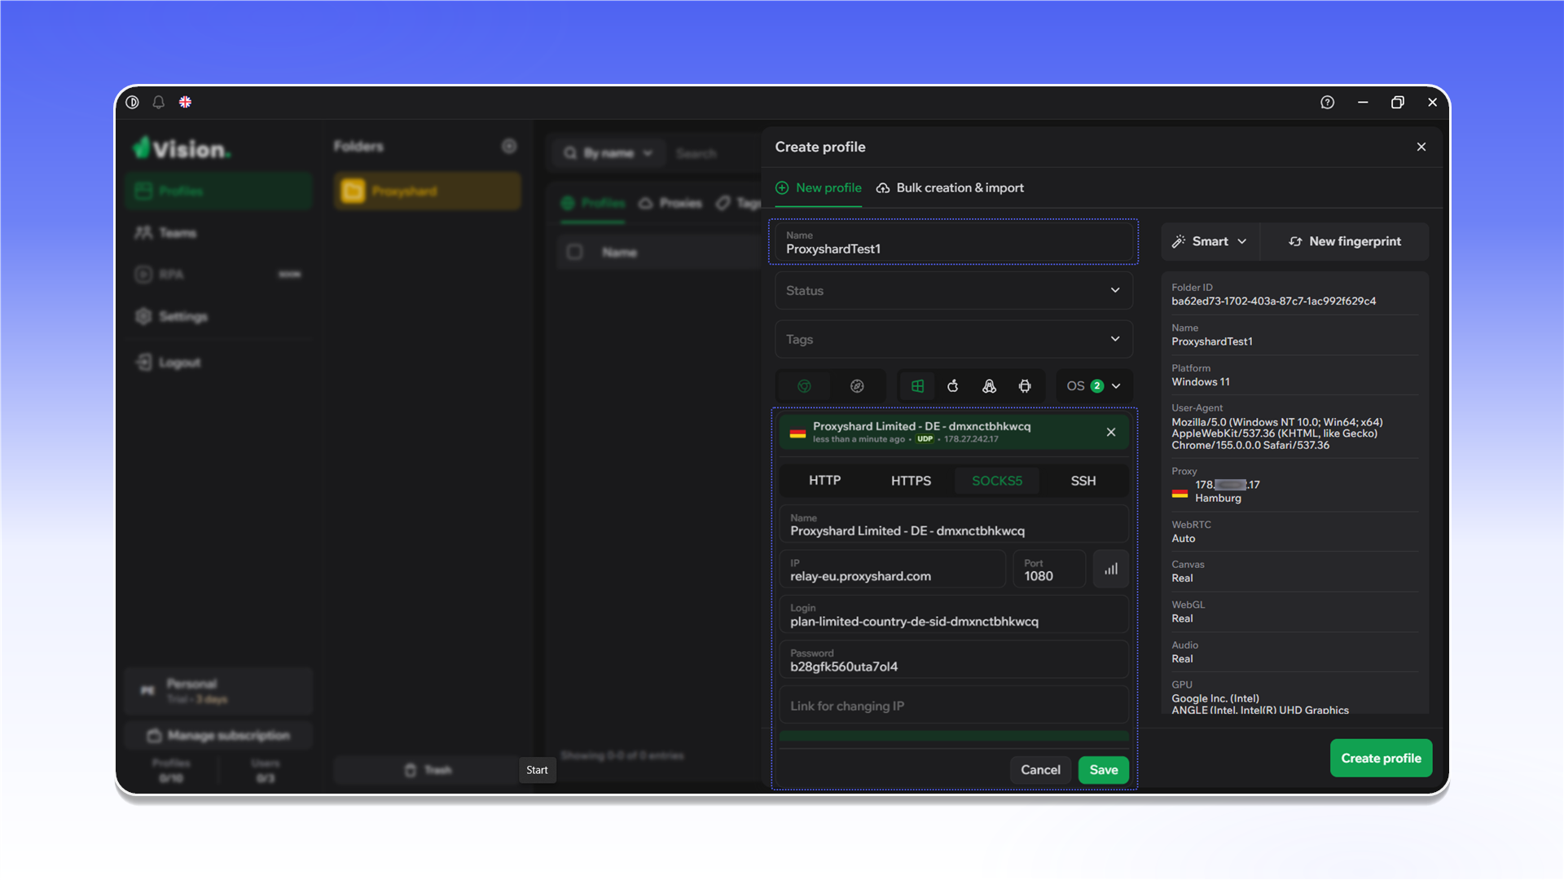Choose the Android platform icon
Screen dimensions: 1564x880
tap(1025, 386)
